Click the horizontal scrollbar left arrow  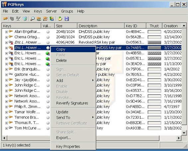pos(4,138)
